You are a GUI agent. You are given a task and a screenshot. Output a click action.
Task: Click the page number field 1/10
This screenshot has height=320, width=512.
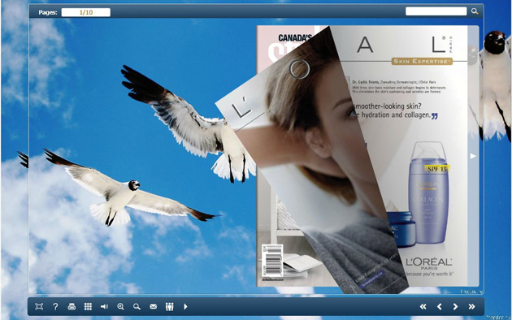point(86,12)
